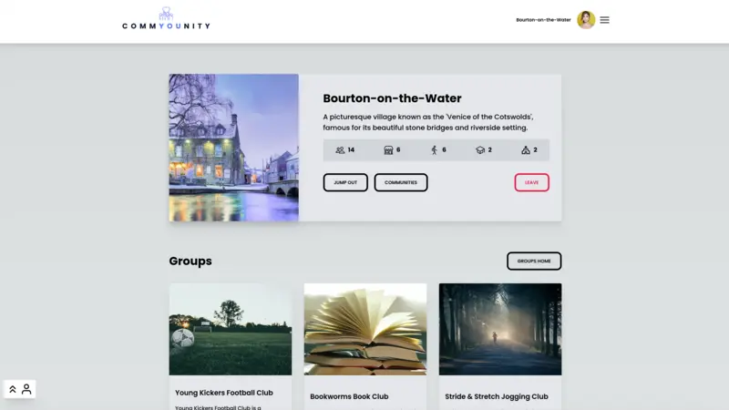Click the double chevron up icon
Image resolution: width=729 pixels, height=410 pixels.
(x=13, y=389)
